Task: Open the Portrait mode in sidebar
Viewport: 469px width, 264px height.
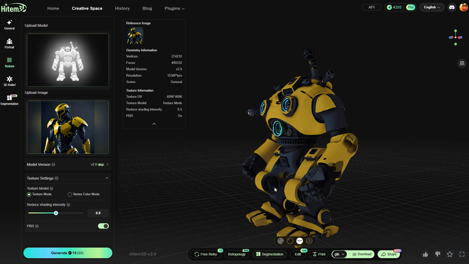Action: [x=10, y=44]
